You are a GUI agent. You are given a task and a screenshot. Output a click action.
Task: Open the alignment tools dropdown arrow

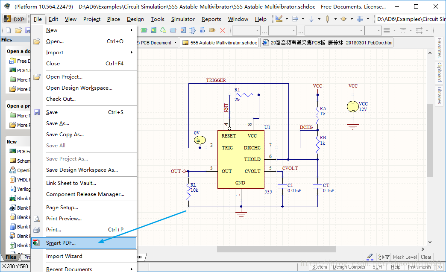pos(303,19)
